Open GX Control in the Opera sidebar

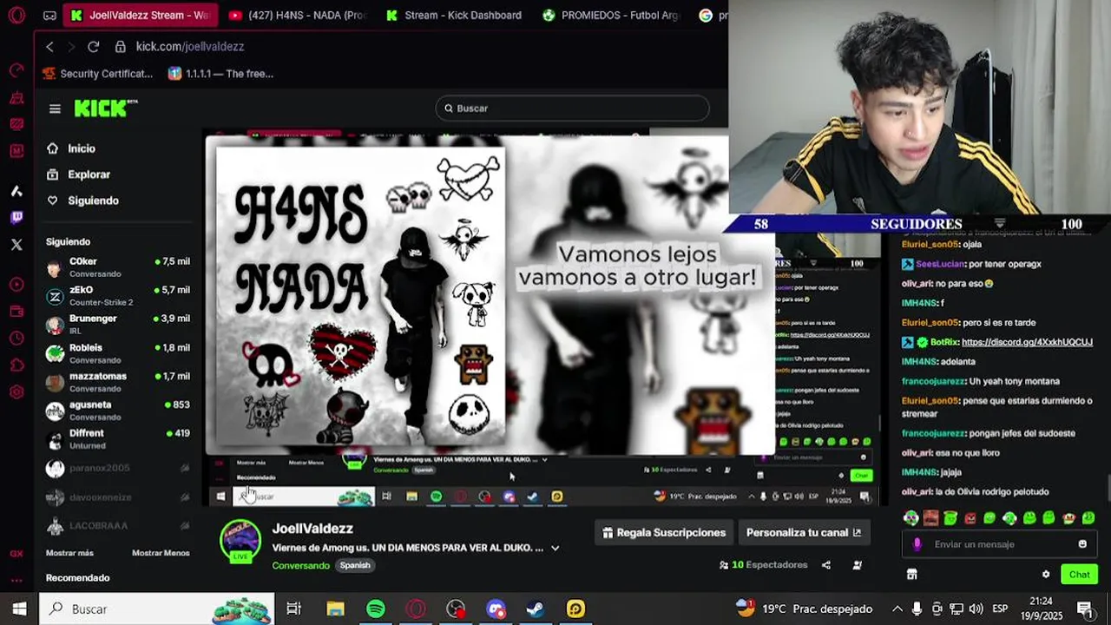pyautogui.click(x=16, y=70)
